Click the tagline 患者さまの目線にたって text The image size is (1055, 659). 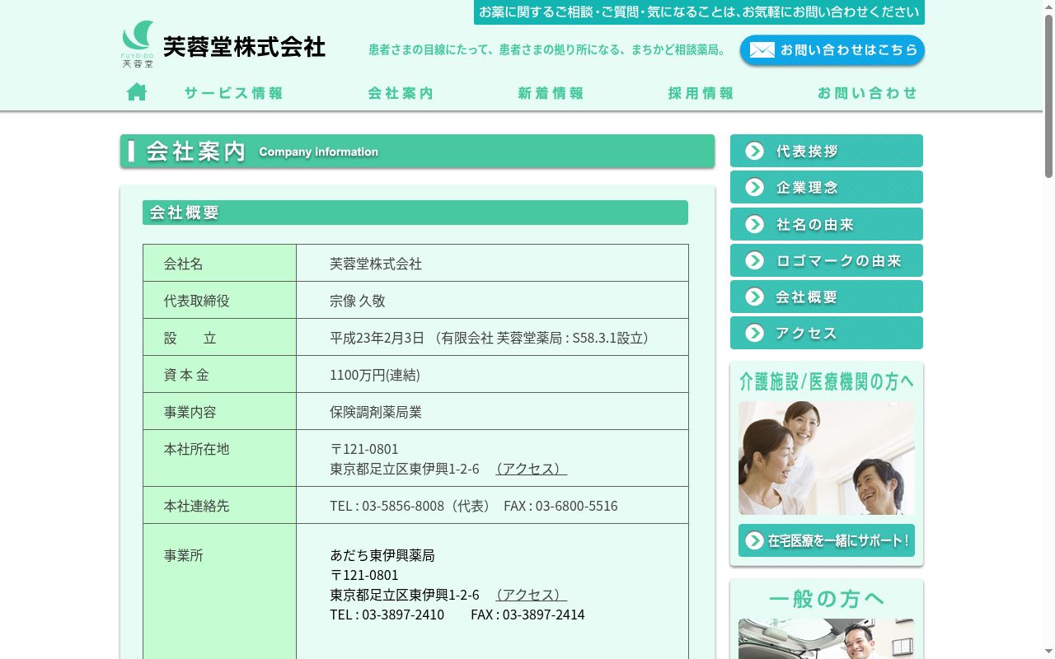pyautogui.click(x=548, y=50)
